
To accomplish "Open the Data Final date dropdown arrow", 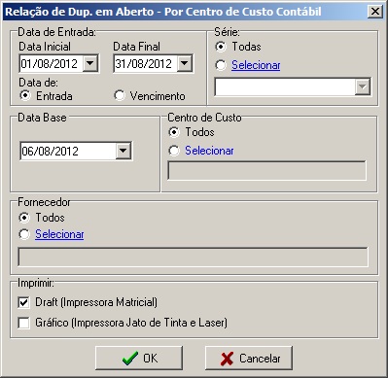I will click(185, 63).
